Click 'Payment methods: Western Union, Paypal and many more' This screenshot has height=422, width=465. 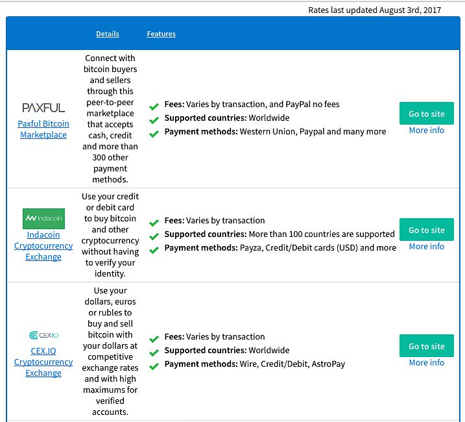pyautogui.click(x=275, y=132)
